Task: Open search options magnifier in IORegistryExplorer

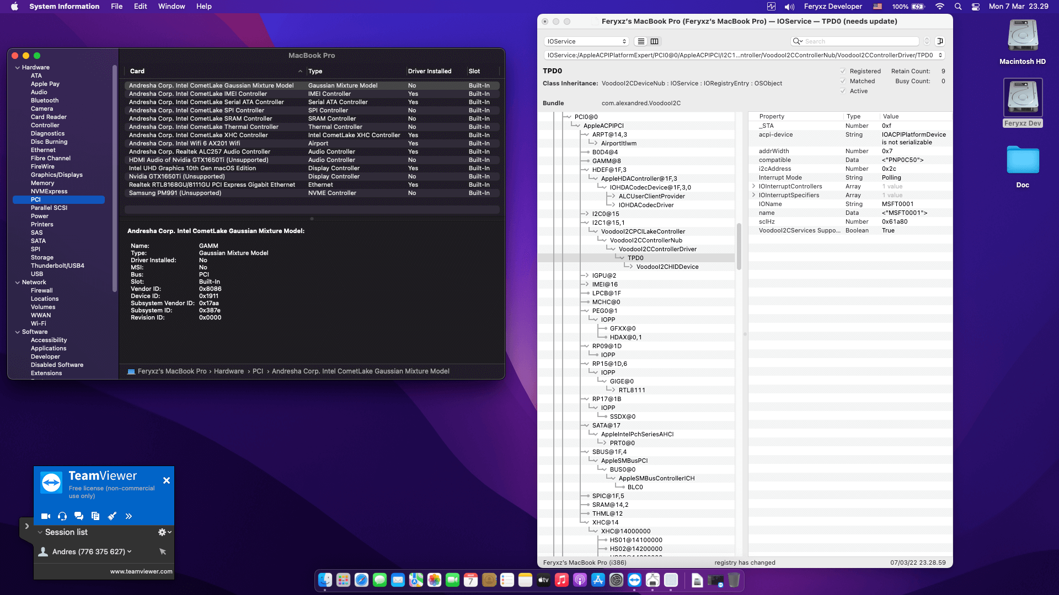Action: click(798, 41)
